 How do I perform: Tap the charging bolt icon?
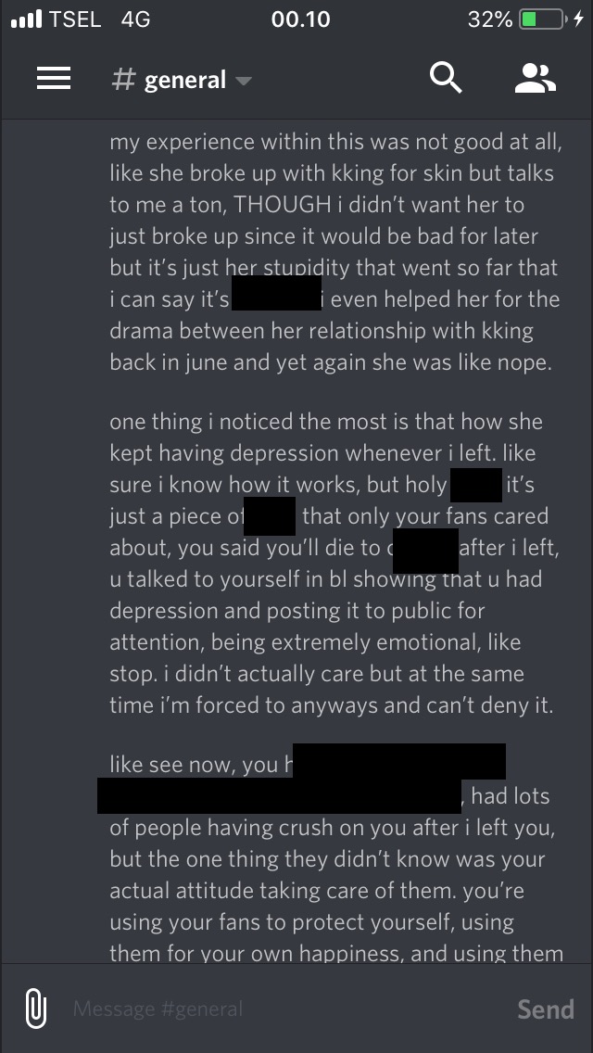coord(578,19)
